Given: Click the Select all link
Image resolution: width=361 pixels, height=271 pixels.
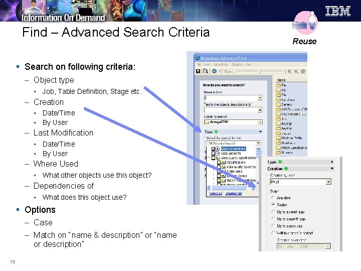Looking at the screenshot, I should (216, 193).
